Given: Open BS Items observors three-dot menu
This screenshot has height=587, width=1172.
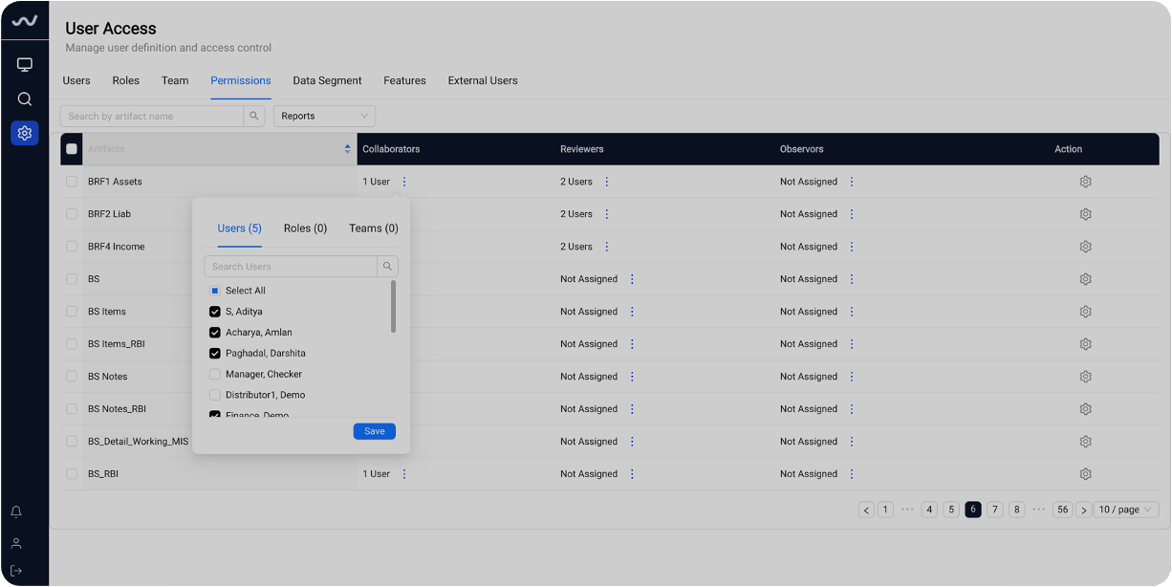Looking at the screenshot, I should 852,312.
